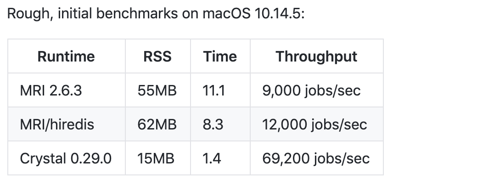The image size is (483, 191).
Task: Click the 10.14.5 version number text
Action: [277, 14]
